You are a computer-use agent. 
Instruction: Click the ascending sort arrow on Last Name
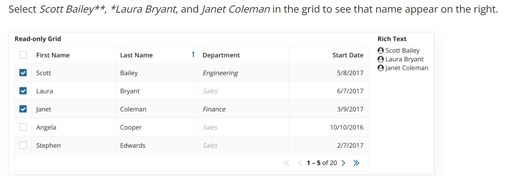pyautogui.click(x=193, y=54)
